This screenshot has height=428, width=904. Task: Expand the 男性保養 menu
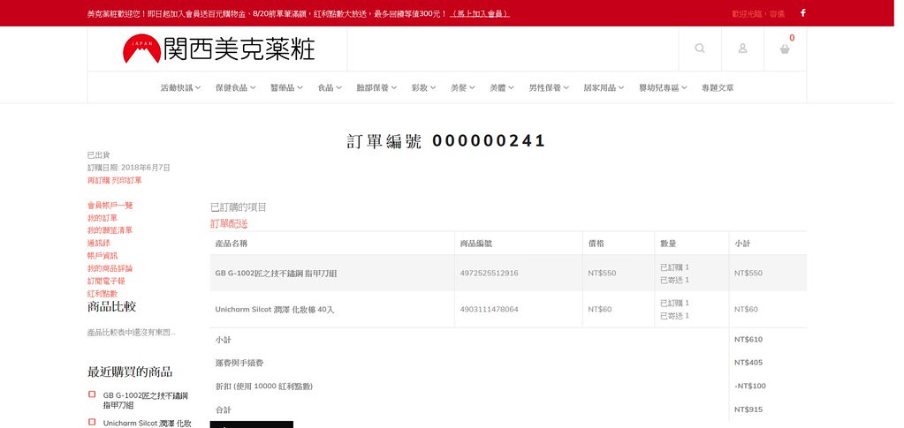click(x=550, y=87)
